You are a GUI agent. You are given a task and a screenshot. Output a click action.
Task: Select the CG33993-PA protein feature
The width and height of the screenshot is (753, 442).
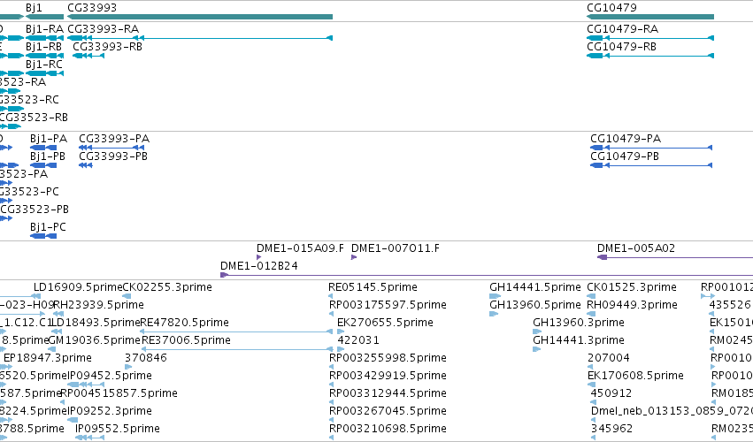point(111,148)
